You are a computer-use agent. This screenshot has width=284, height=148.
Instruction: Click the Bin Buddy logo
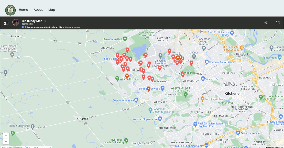point(10,10)
